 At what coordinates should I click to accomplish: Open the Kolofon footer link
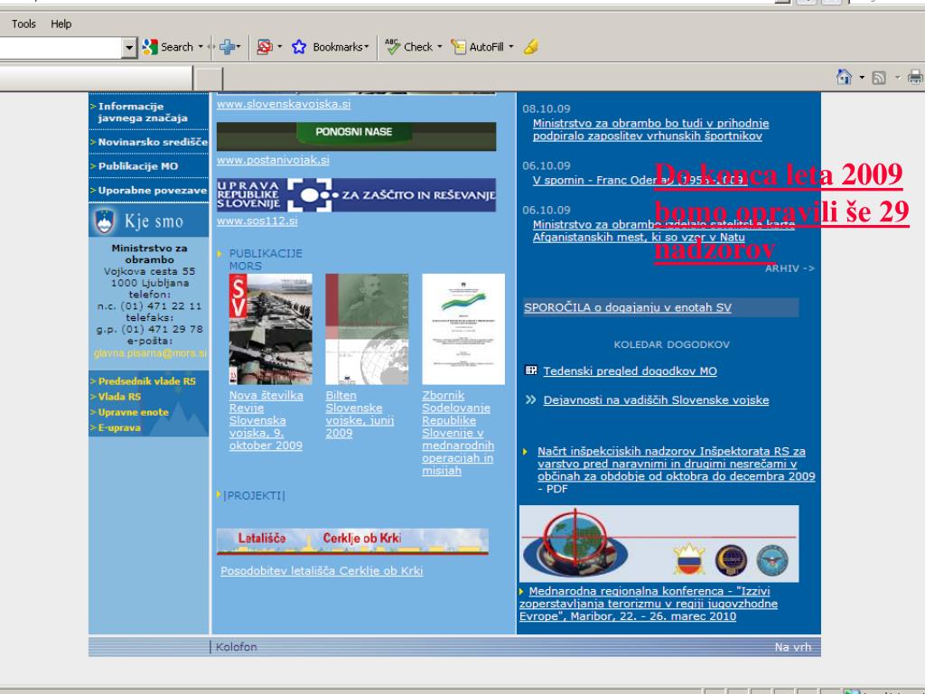[x=237, y=647]
